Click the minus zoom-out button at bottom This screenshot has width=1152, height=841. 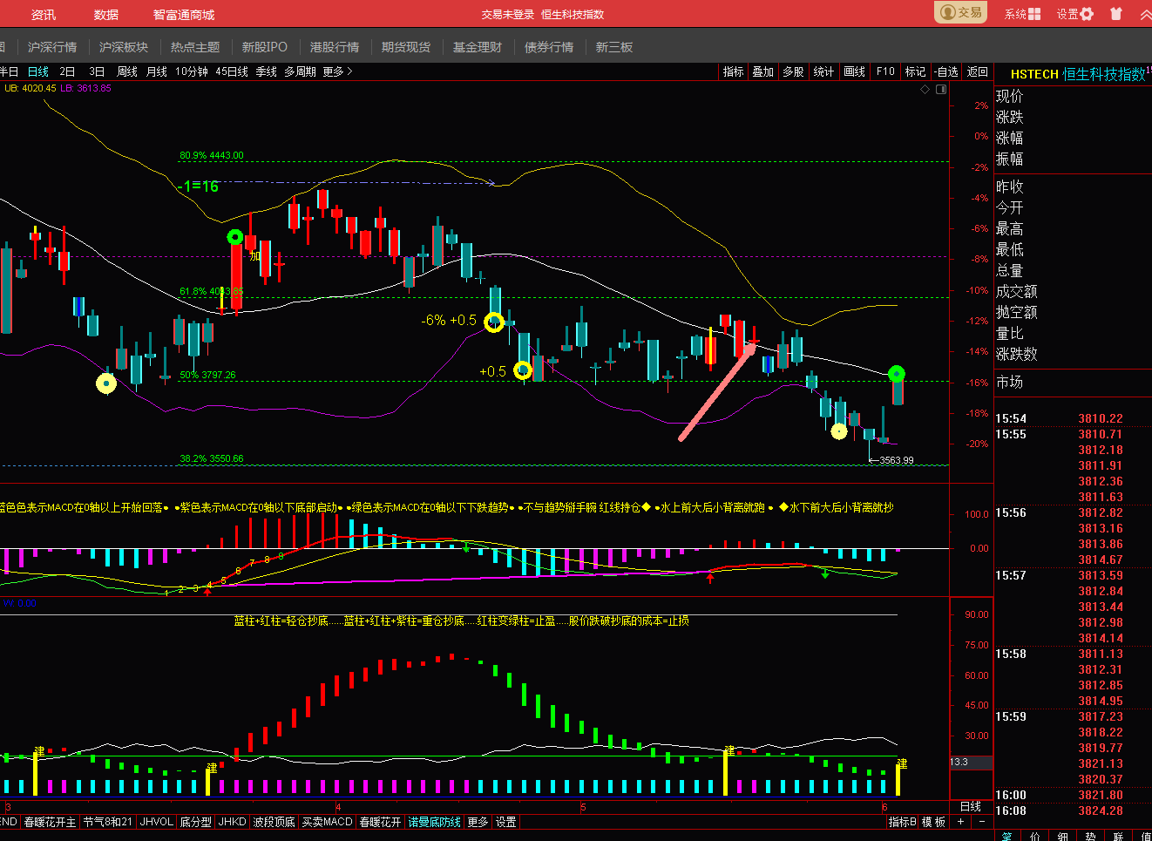click(982, 822)
